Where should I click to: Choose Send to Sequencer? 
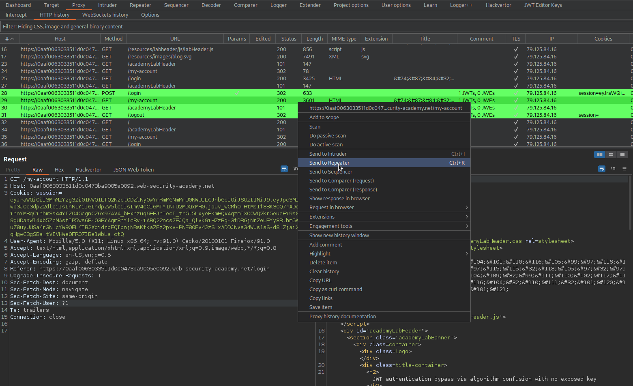point(384,172)
